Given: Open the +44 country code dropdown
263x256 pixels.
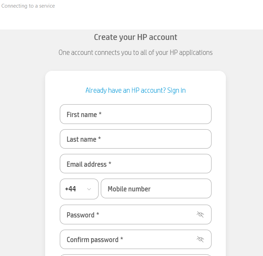Looking at the screenshot, I should 79,189.
